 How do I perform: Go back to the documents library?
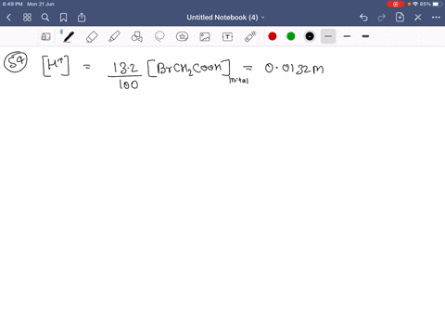(8, 18)
